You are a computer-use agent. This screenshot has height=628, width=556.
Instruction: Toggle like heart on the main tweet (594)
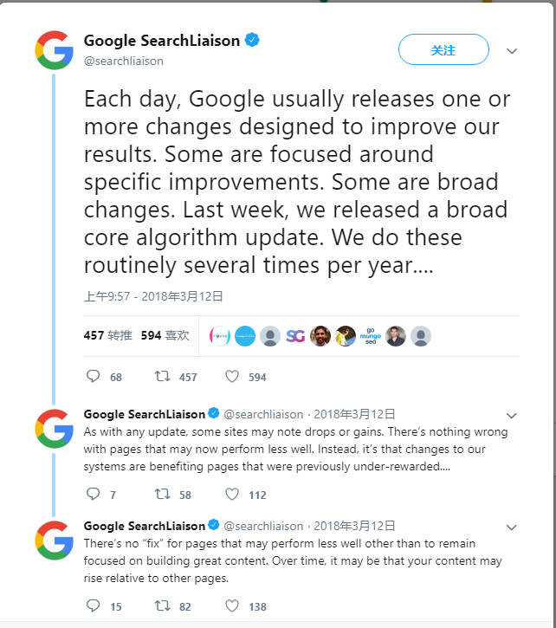tap(232, 377)
